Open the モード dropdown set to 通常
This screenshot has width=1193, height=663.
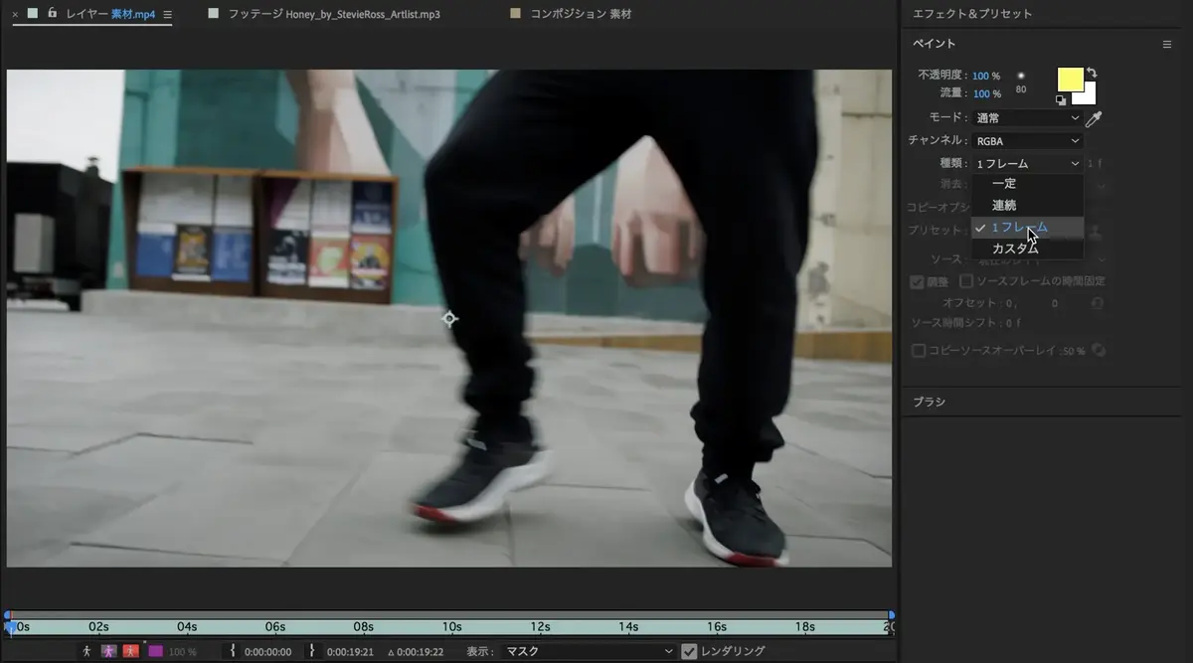(x=1027, y=118)
